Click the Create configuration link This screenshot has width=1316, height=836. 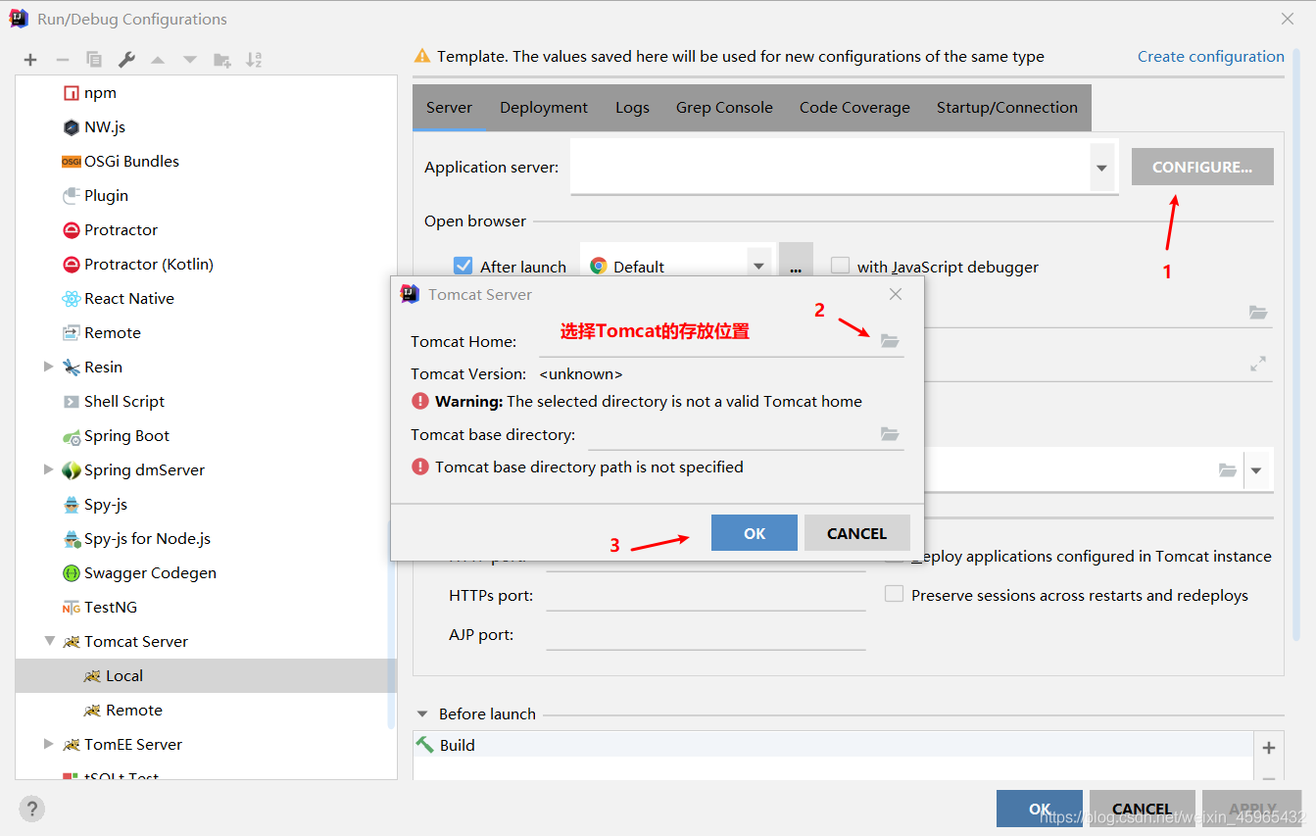pyautogui.click(x=1210, y=57)
